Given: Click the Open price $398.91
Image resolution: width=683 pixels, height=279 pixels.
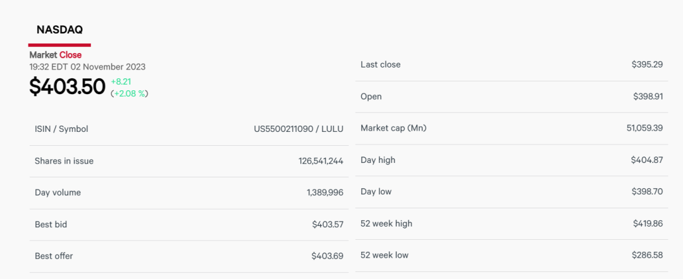Looking at the screenshot, I should click(648, 97).
